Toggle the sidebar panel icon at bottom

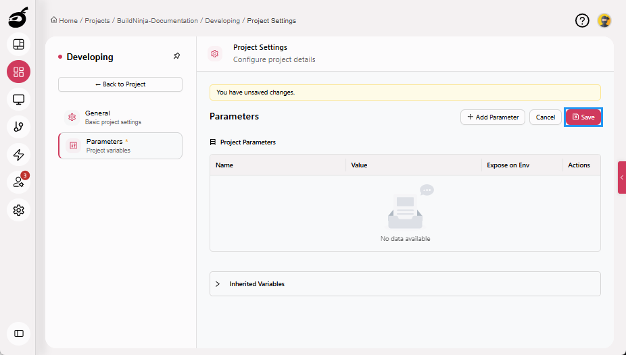(x=18, y=333)
